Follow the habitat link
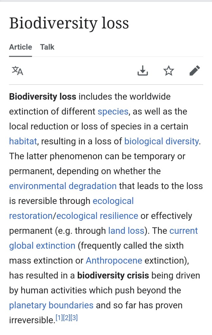212x335 pixels. 23,141
